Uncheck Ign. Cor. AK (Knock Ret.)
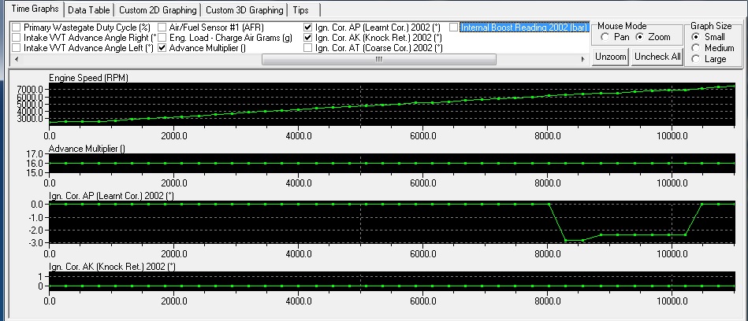Image resolution: width=748 pixels, height=321 pixels. [307, 38]
